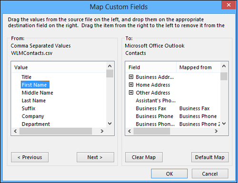Select Middle Name in the Value list
The width and height of the screenshot is (238, 183).
coord(38,93)
